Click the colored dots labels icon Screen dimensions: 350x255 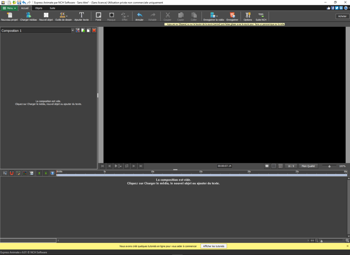click(x=25, y=173)
